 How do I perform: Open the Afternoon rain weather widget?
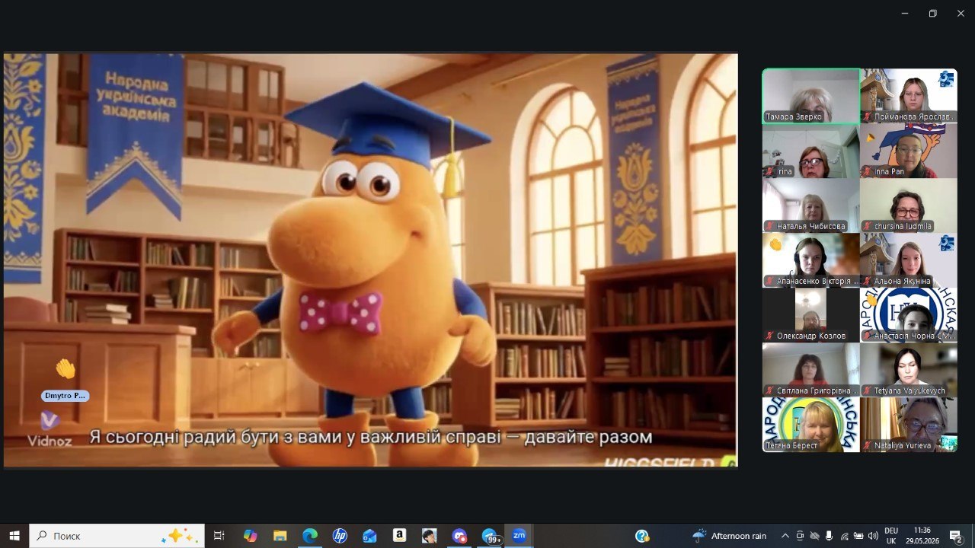(x=728, y=536)
